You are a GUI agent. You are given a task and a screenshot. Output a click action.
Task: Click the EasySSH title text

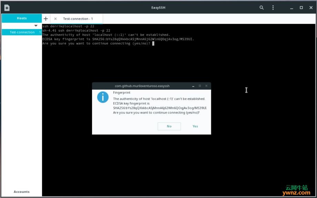[x=158, y=8]
